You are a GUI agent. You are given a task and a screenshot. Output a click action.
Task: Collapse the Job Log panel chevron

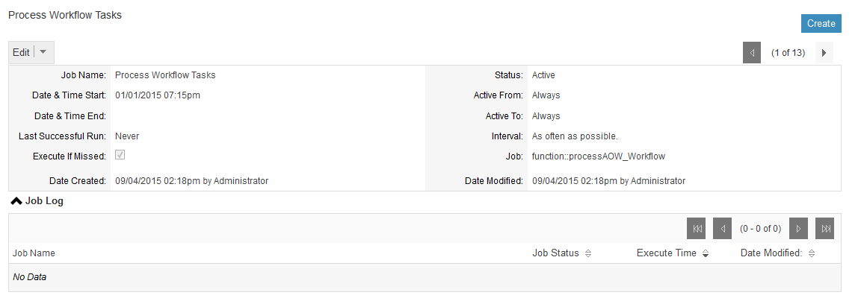coord(16,201)
